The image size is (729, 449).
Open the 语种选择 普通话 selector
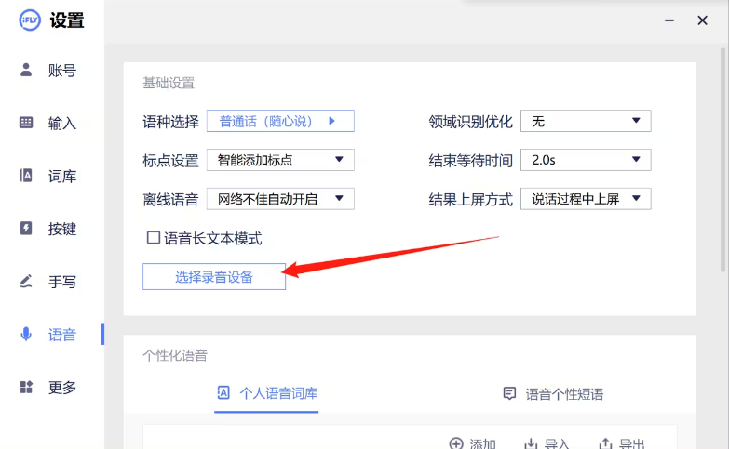[280, 121]
